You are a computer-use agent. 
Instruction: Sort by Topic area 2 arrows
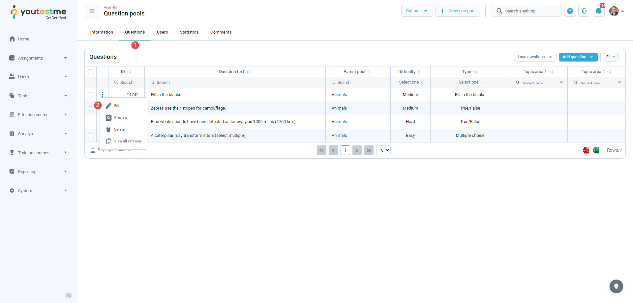tap(609, 72)
